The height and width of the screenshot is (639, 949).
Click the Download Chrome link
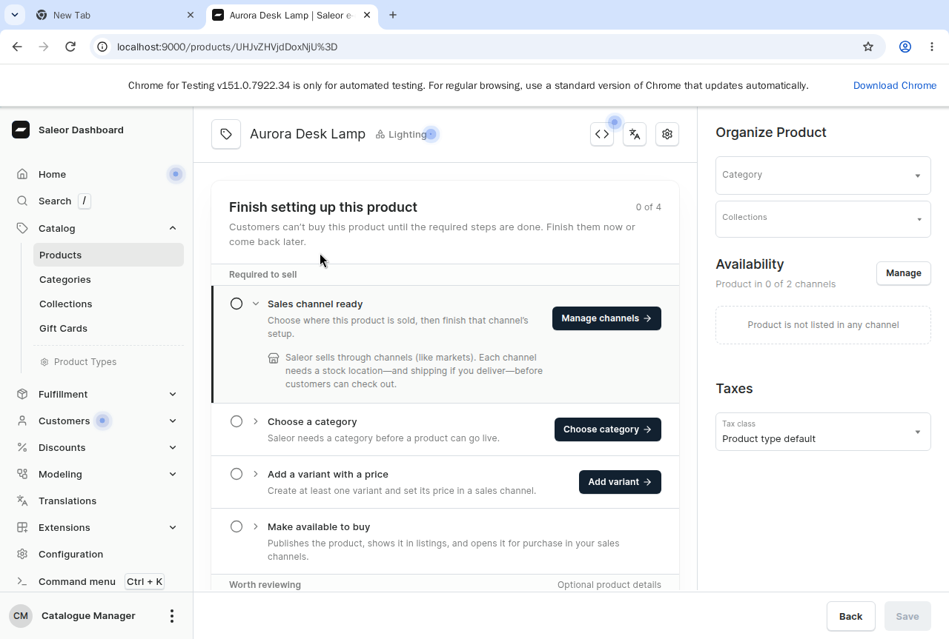pyautogui.click(x=895, y=85)
